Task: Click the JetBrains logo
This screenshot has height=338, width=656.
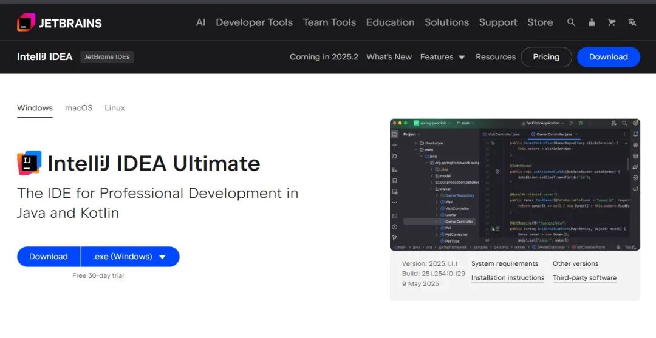Action: pos(60,22)
